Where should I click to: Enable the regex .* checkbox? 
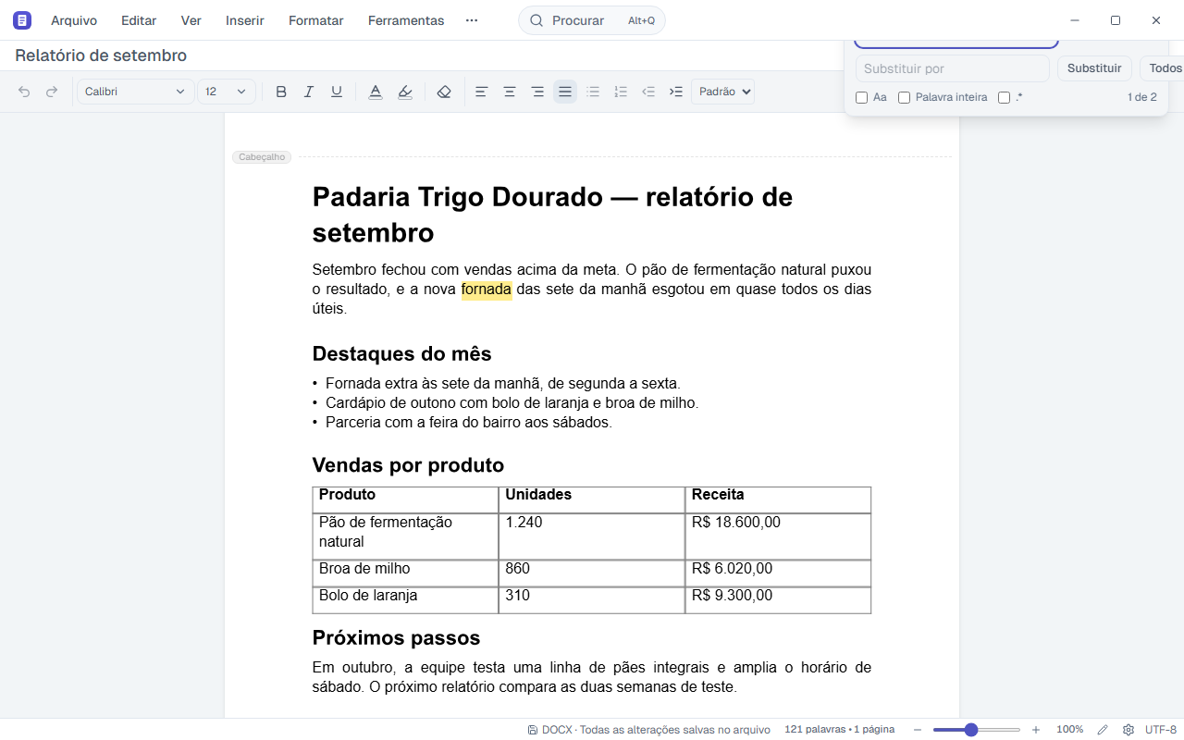(1004, 97)
